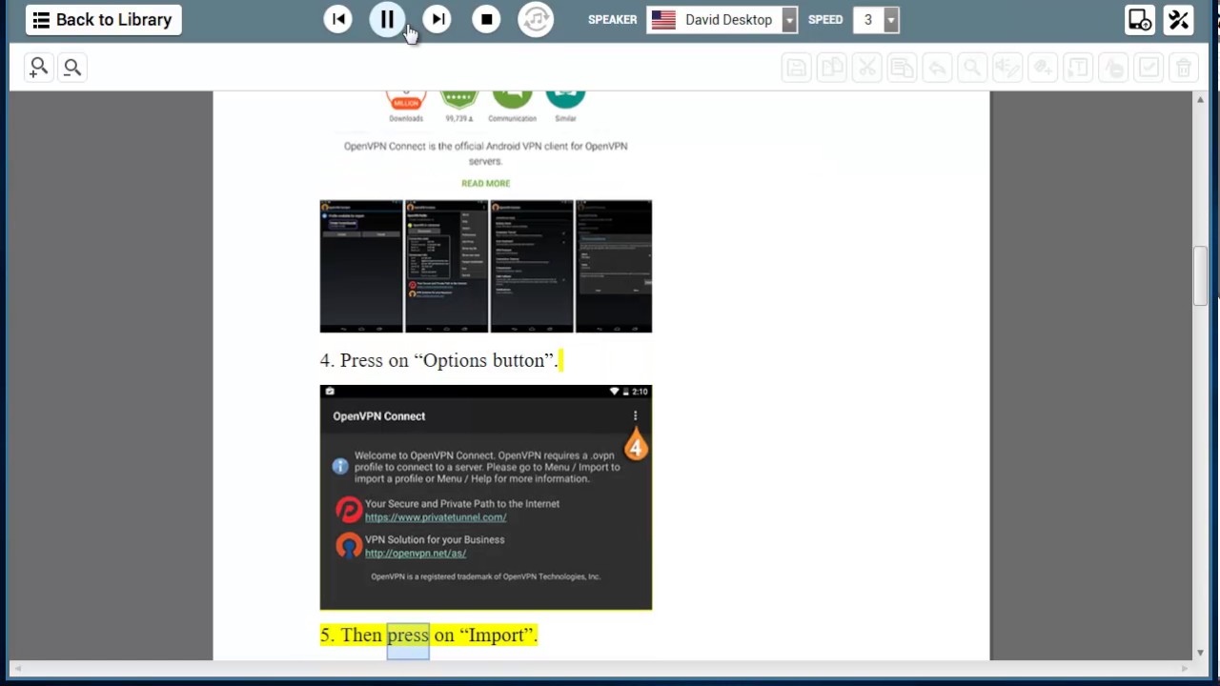Expand speaker list with dropdown arrow
Image resolution: width=1220 pixels, height=686 pixels.
789,19
